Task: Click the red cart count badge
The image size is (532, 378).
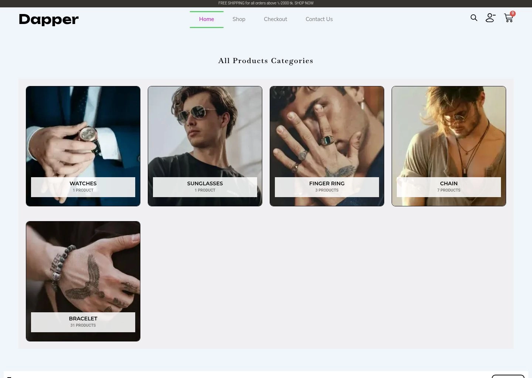Action: (x=513, y=13)
